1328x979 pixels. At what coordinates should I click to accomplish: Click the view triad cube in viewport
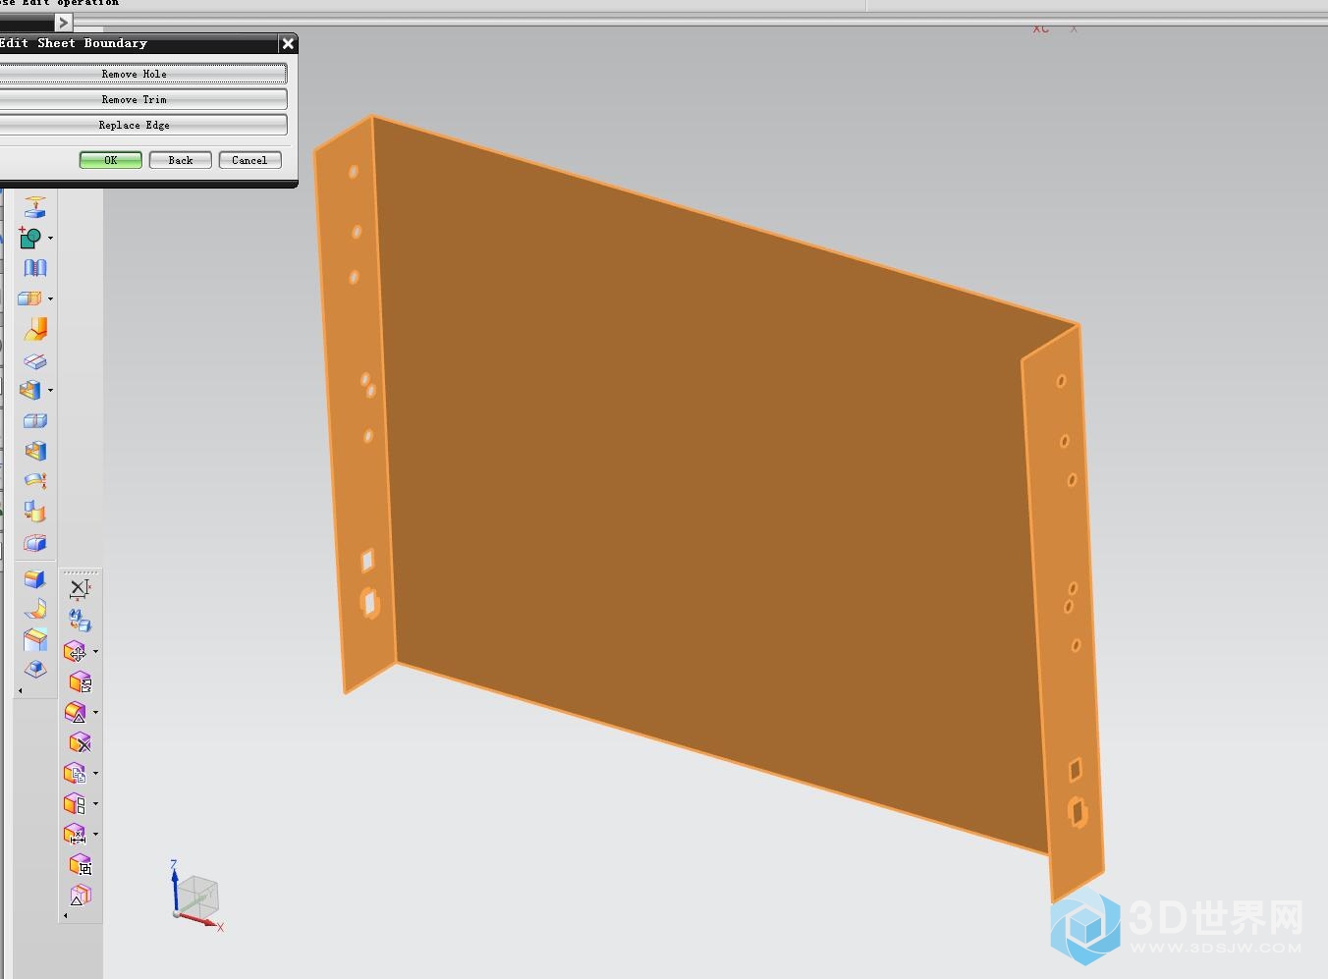pos(198,896)
